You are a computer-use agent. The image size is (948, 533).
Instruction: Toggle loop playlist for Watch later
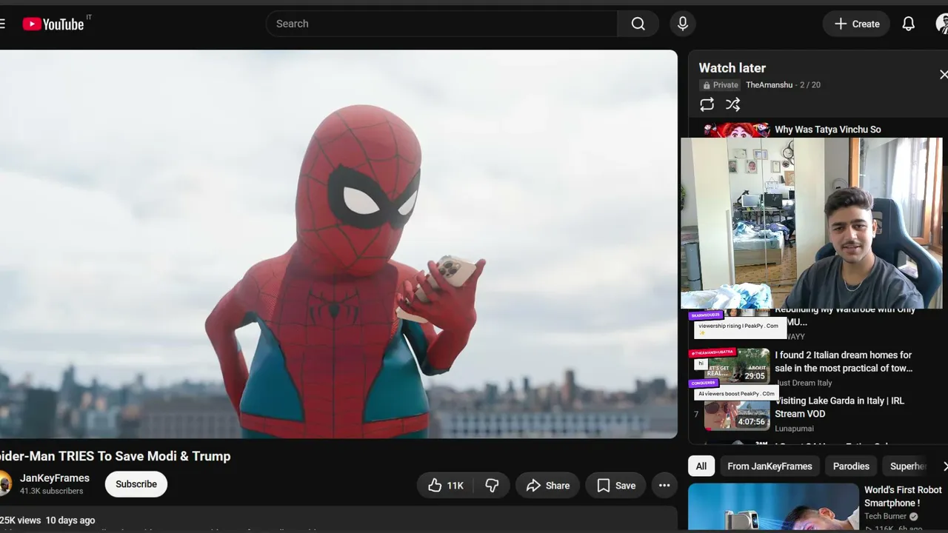pyautogui.click(x=707, y=104)
